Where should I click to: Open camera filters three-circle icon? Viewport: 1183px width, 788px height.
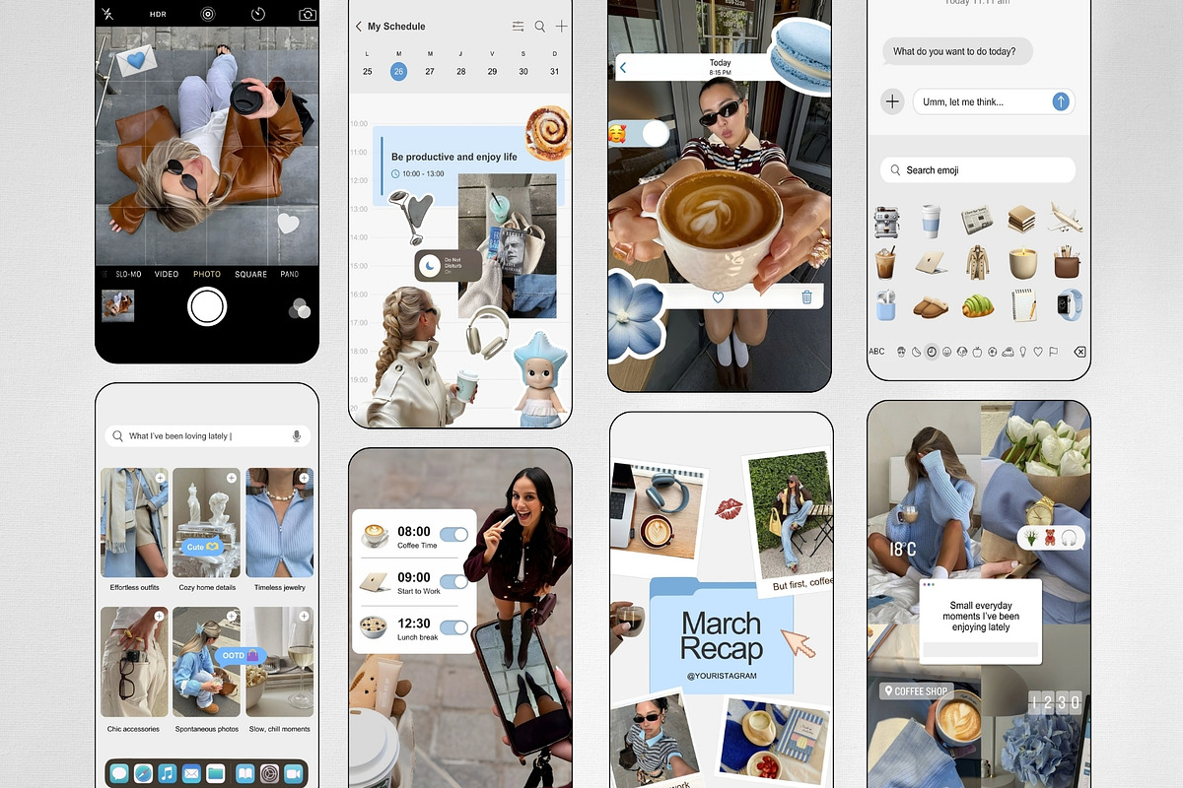pyautogui.click(x=300, y=308)
